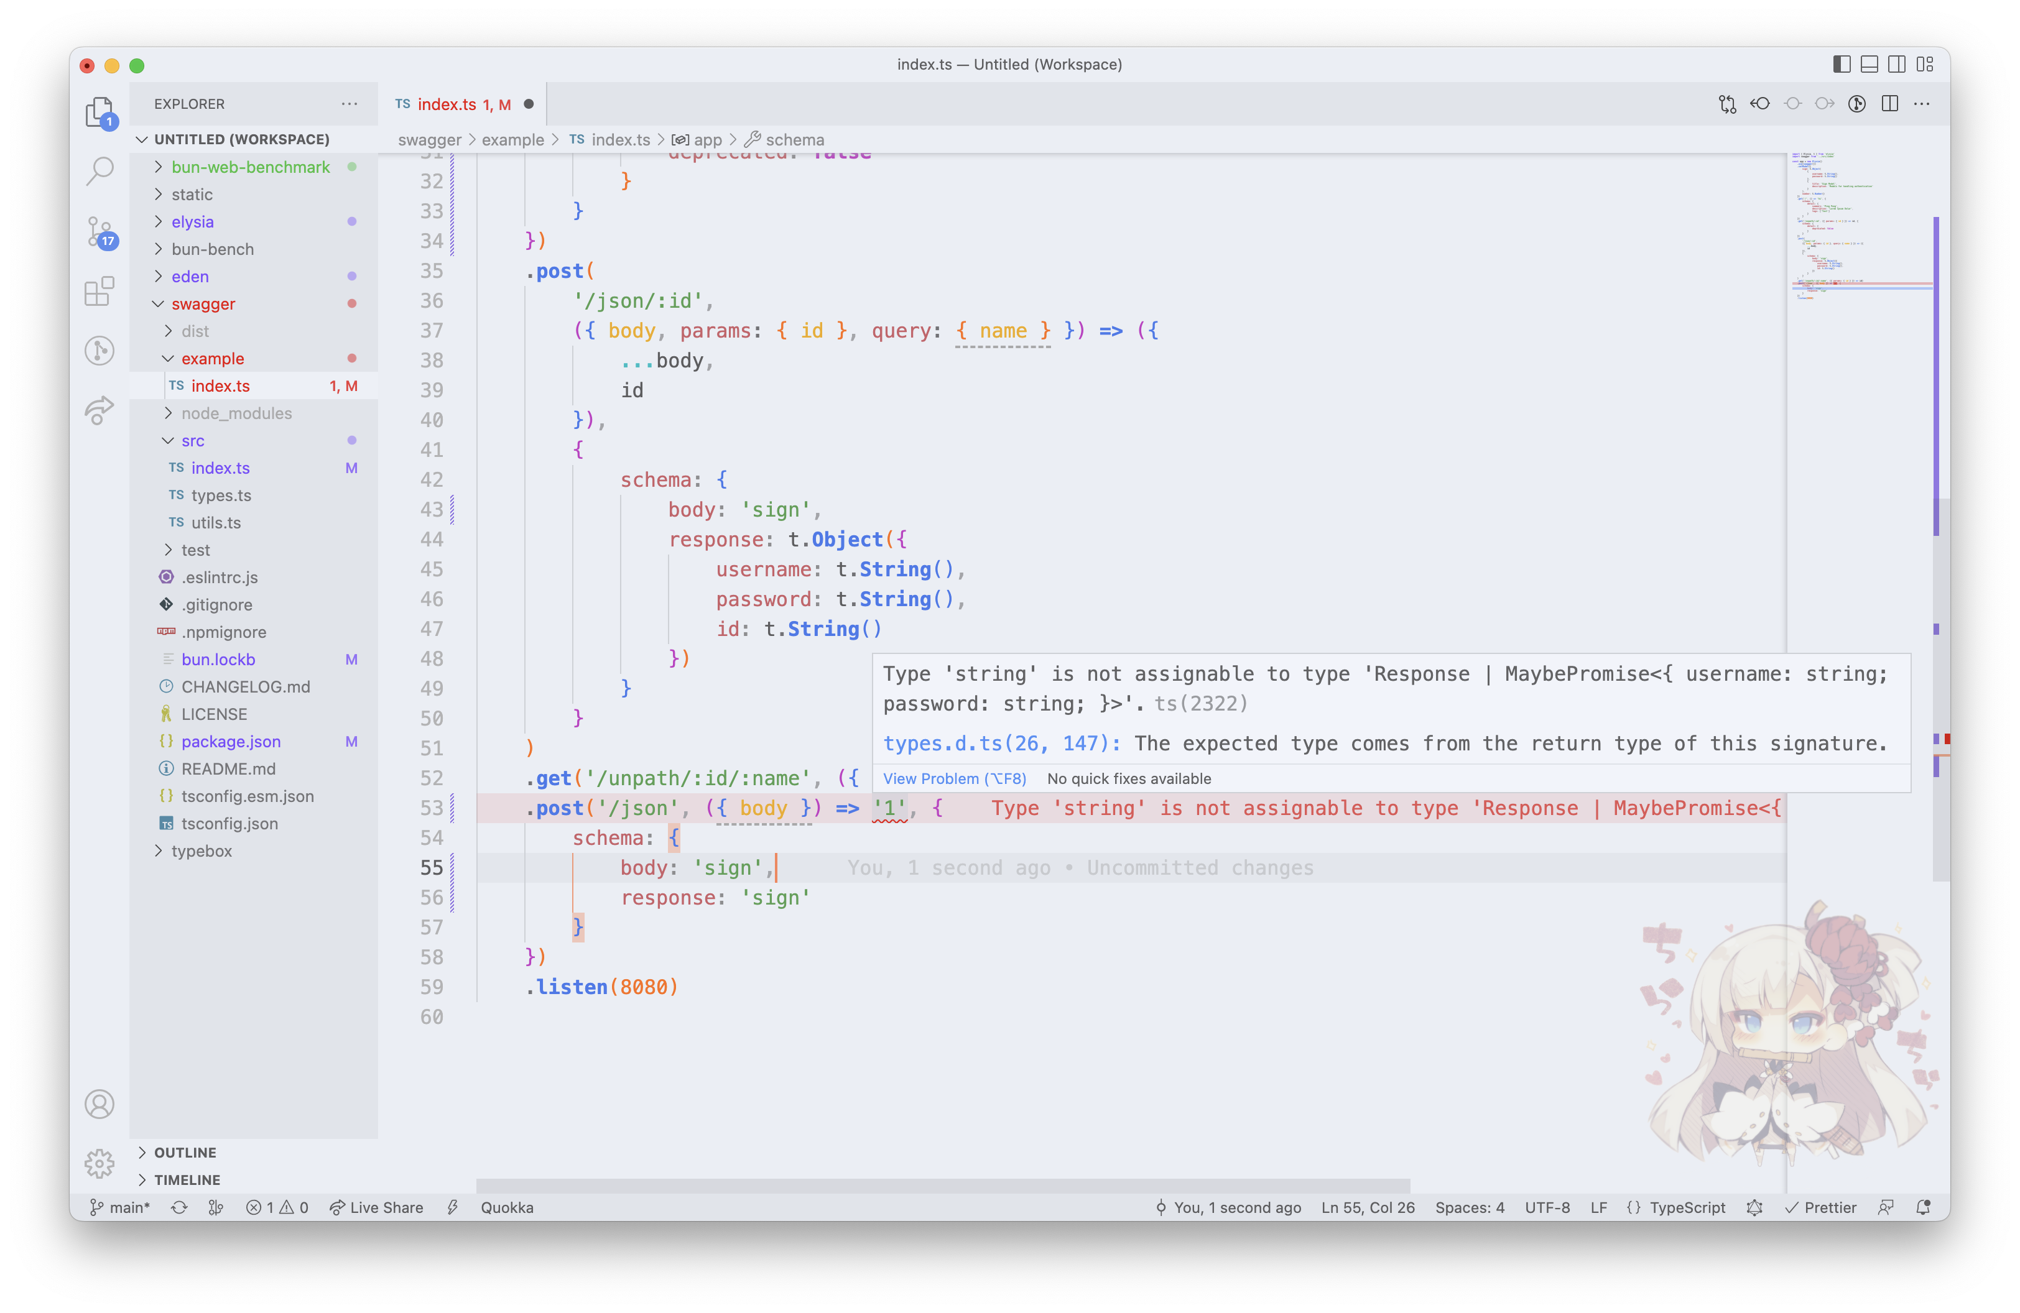Click the swagger breadcrumb segment
This screenshot has width=2020, height=1313.
[430, 140]
